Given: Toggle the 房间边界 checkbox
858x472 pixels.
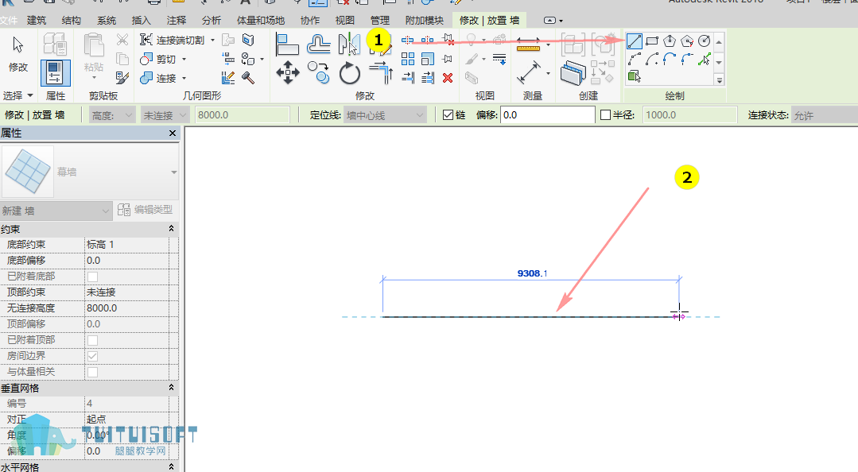Looking at the screenshot, I should 92,356.
